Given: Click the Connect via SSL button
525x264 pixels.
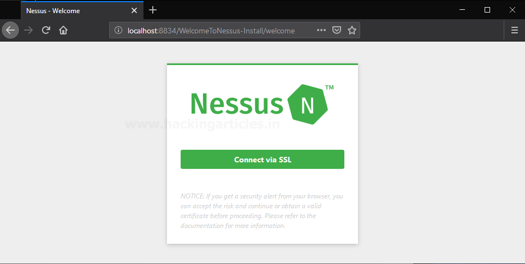Looking at the screenshot, I should coord(262,160).
